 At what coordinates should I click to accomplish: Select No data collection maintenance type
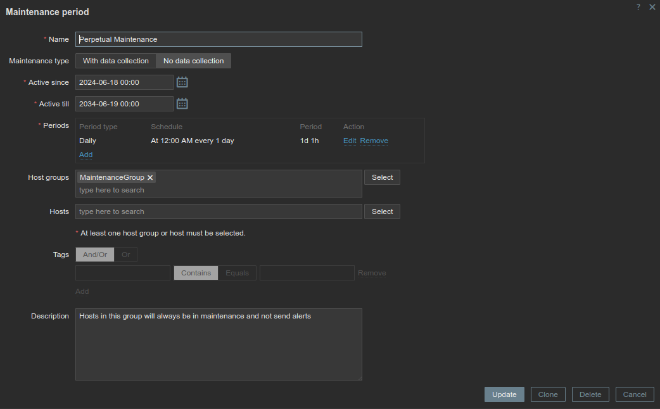(193, 61)
